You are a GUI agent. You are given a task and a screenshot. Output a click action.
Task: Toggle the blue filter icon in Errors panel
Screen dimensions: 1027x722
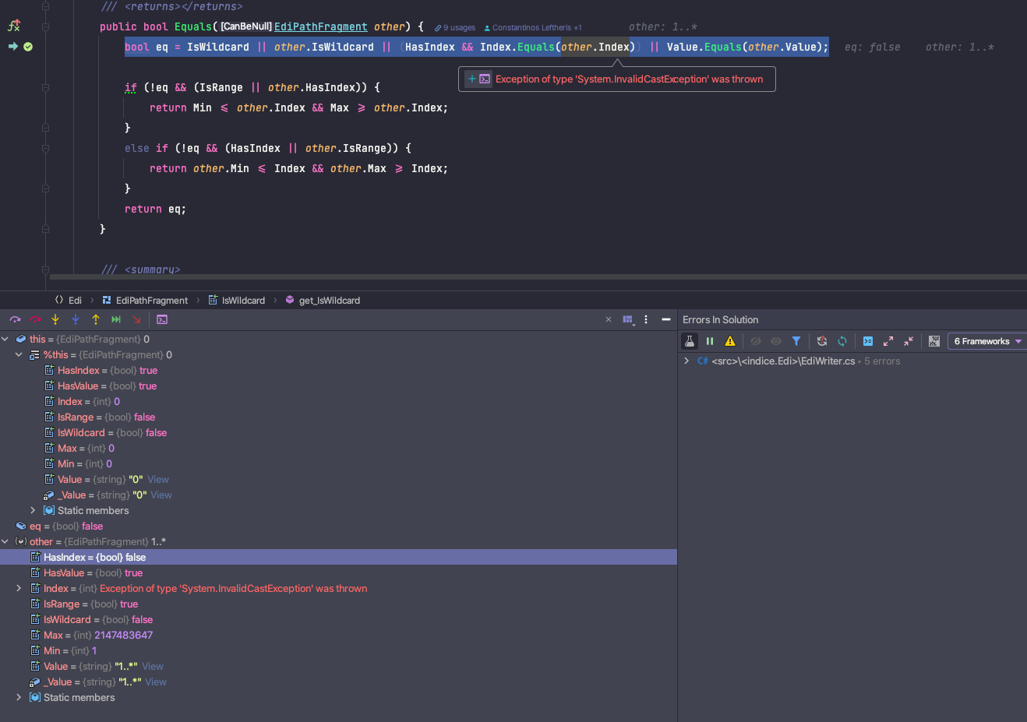click(796, 340)
